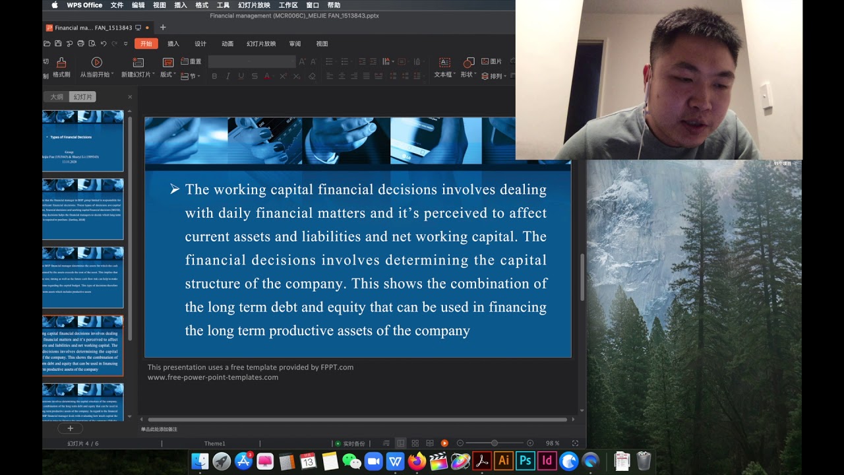Click the slide editor vertical scrollbar
844x475 pixels.
pos(582,277)
